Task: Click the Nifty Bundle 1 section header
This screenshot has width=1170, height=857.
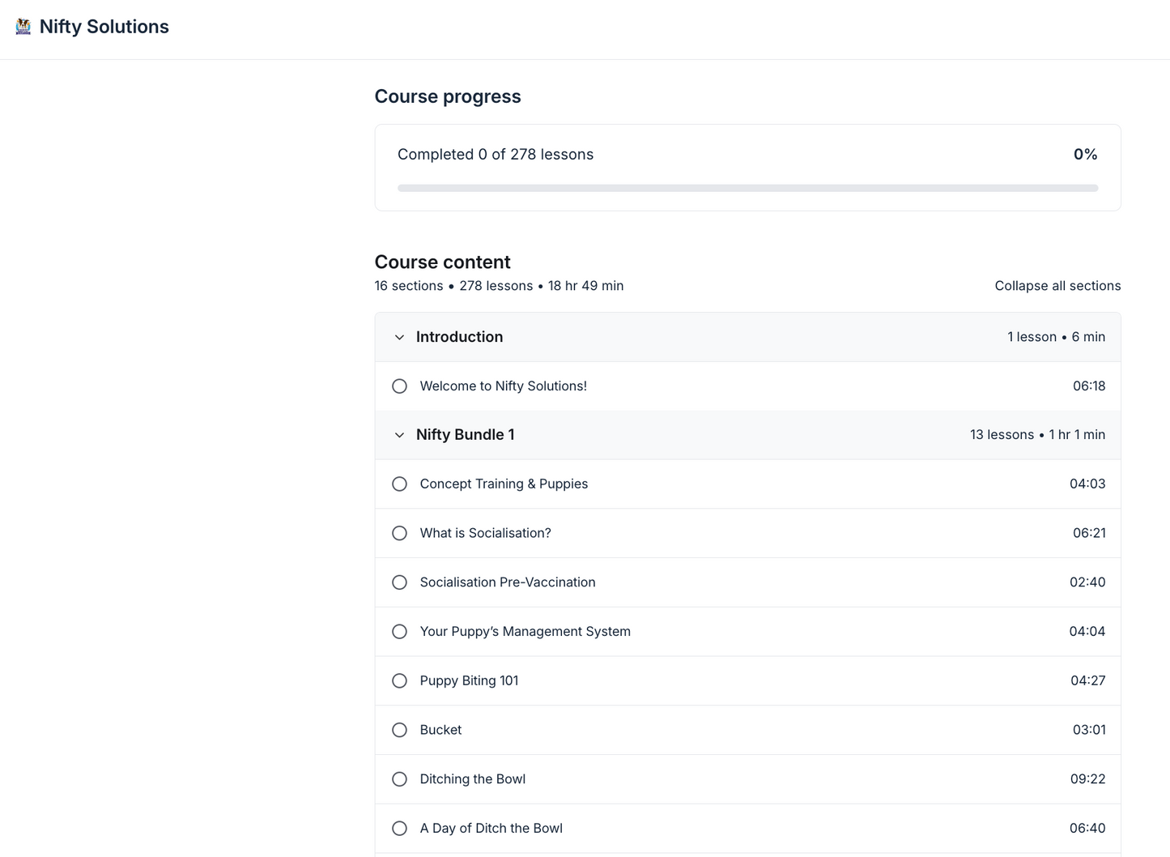Action: [x=465, y=435]
